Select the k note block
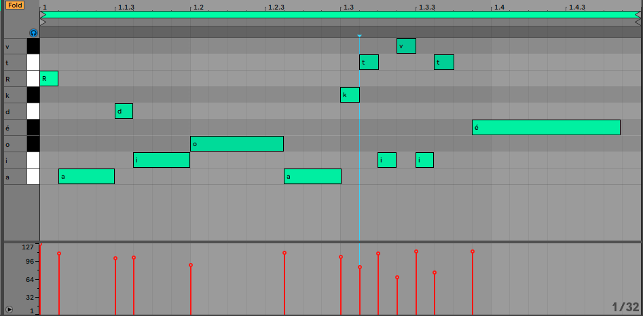This screenshot has height=316, width=643. [x=350, y=94]
